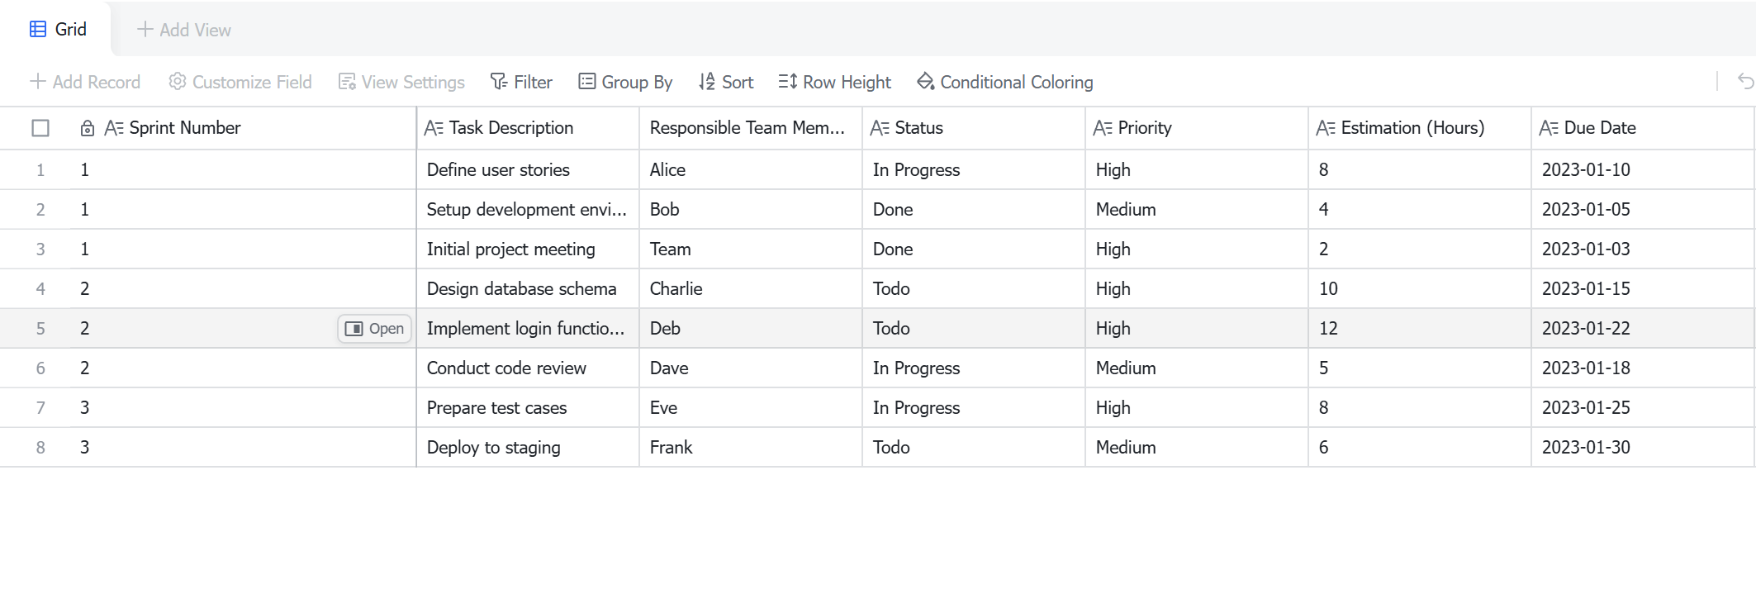
Task: Click the Add View tab
Action: [183, 30]
